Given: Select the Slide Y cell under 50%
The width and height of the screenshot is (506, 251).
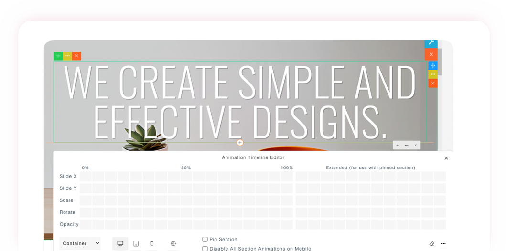Looking at the screenshot, I should point(186,188).
